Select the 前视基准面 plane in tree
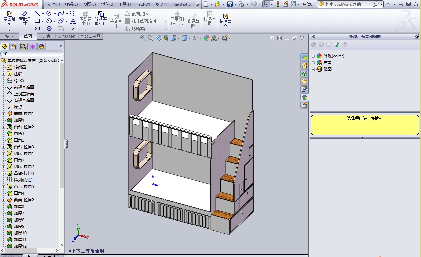421x257 pixels. [24, 87]
